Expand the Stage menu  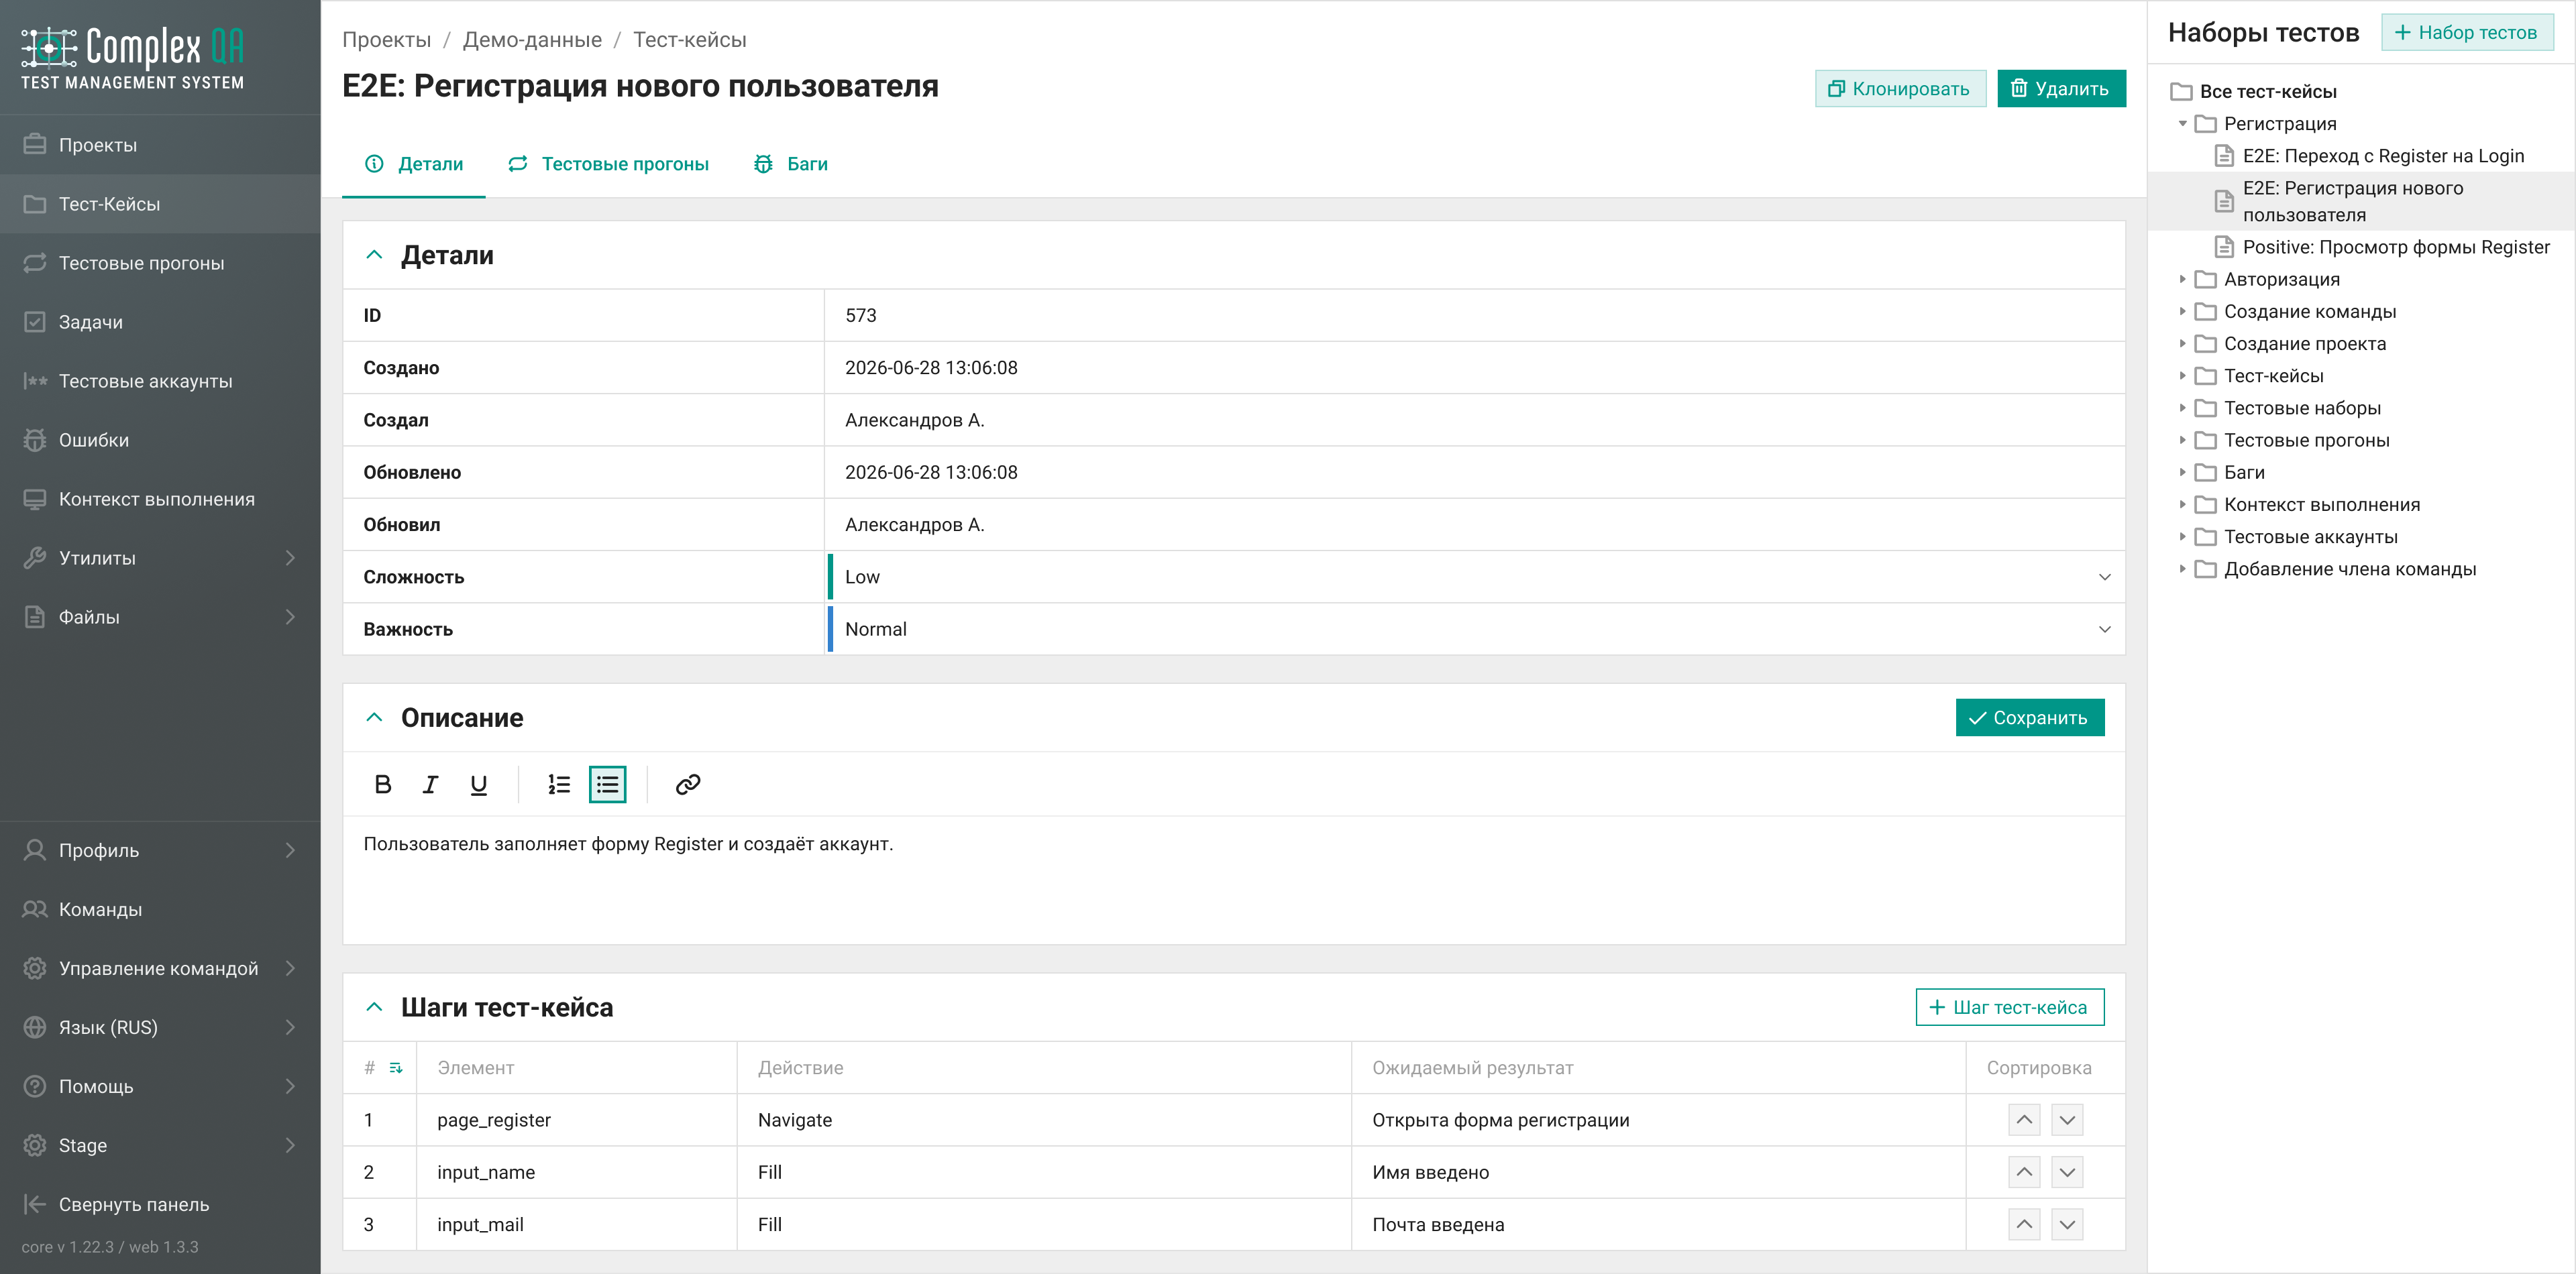click(x=160, y=1145)
